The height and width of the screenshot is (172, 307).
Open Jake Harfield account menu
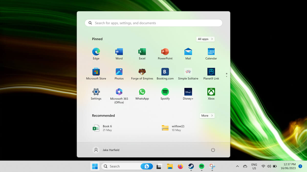pos(106,150)
